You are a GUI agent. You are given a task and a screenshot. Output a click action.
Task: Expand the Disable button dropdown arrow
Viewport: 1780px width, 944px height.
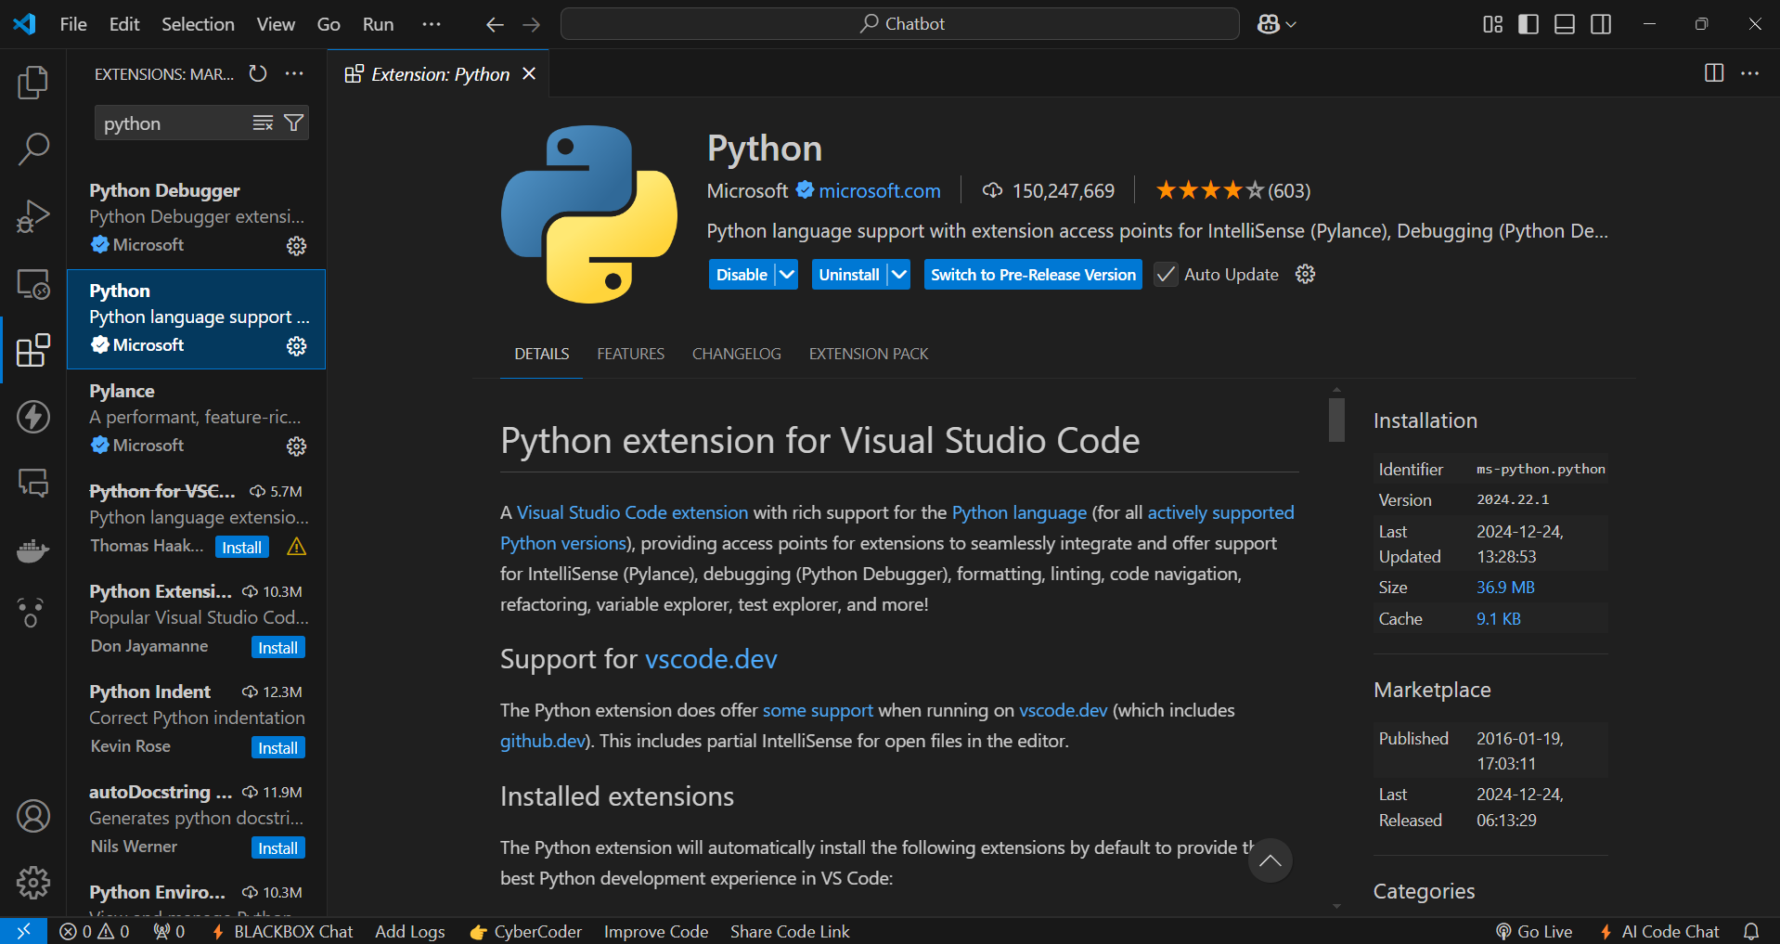coord(785,274)
